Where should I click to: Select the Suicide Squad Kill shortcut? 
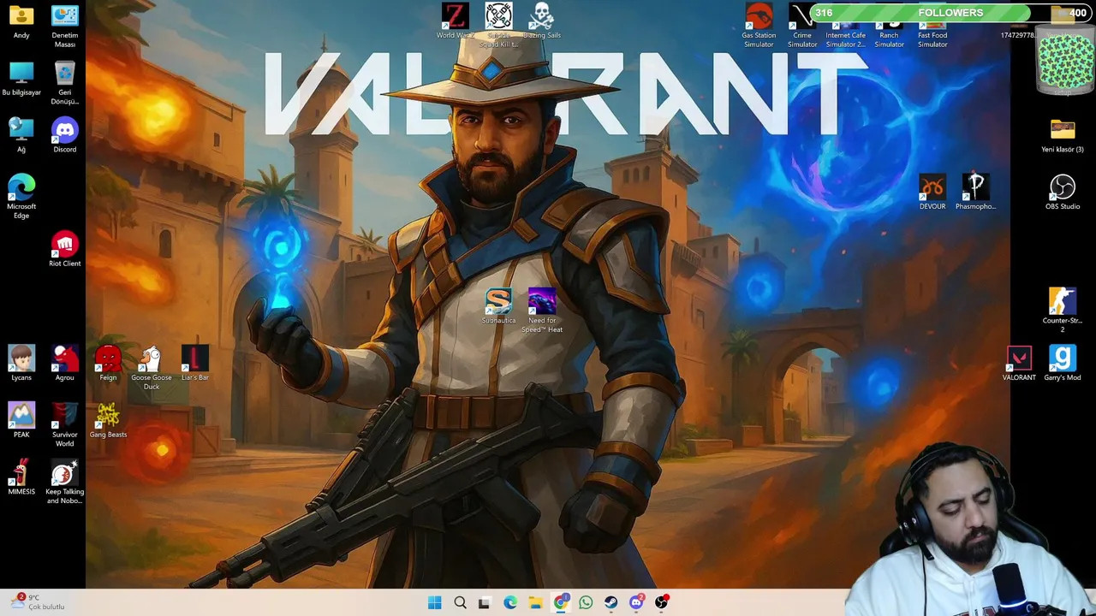pos(498,26)
